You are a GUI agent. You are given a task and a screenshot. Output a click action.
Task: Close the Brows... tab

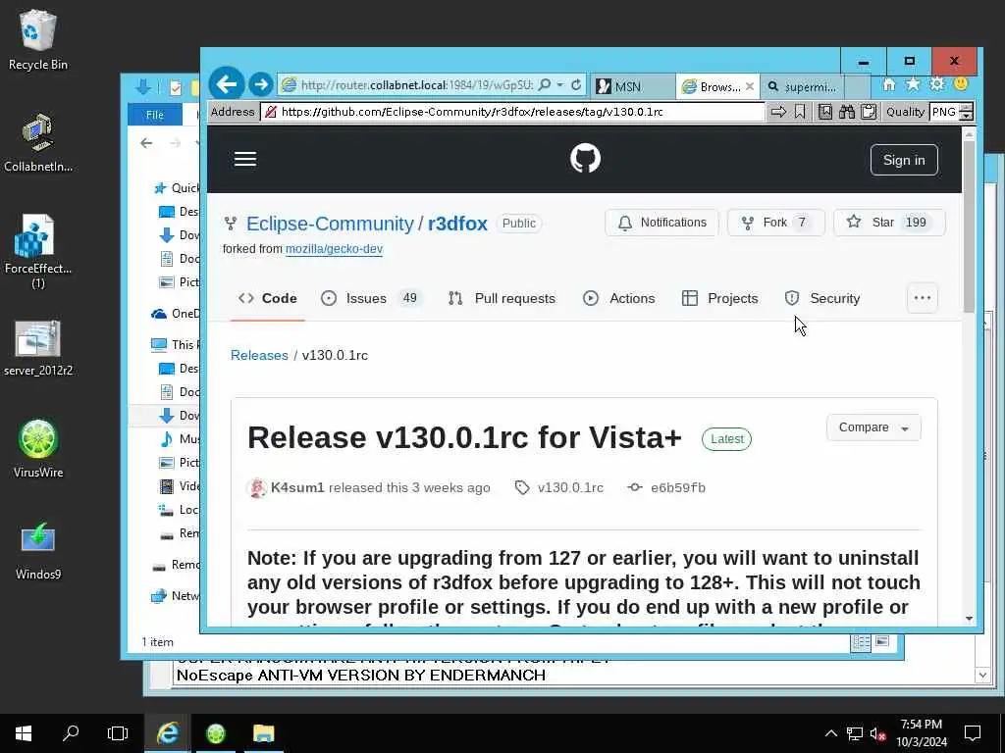(749, 86)
